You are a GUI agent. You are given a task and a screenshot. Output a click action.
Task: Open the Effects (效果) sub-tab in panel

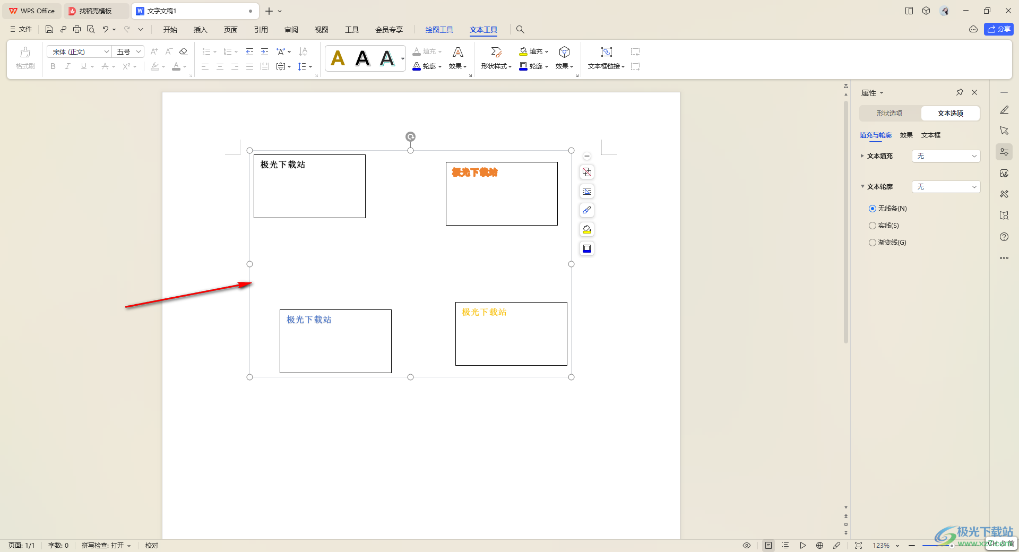pos(906,135)
